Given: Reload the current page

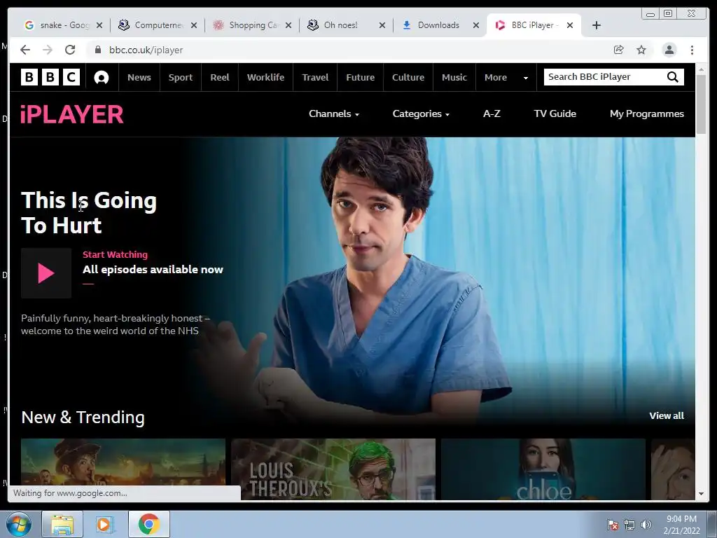Looking at the screenshot, I should tap(70, 50).
